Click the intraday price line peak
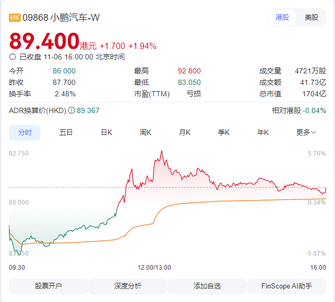This screenshot has height=302, width=335. pyautogui.click(x=162, y=152)
